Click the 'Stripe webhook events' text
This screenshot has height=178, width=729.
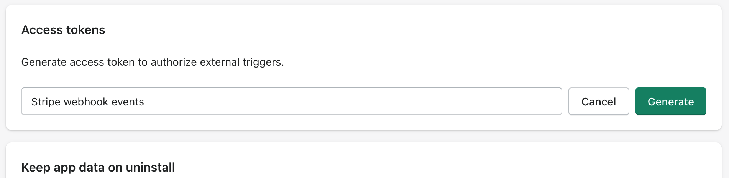pos(88,102)
